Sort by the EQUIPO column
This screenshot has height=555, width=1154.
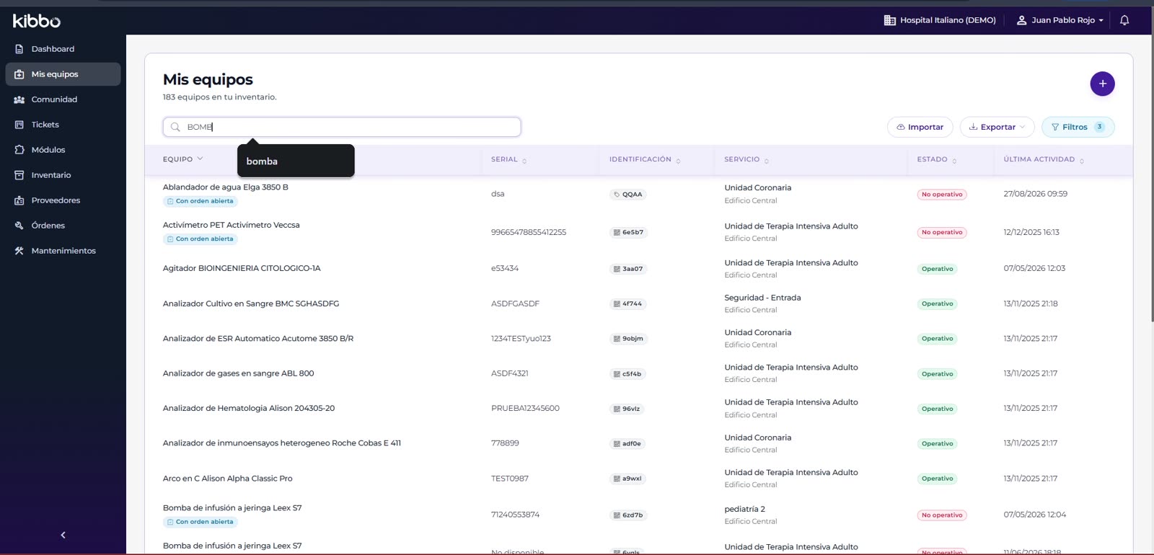(x=183, y=159)
